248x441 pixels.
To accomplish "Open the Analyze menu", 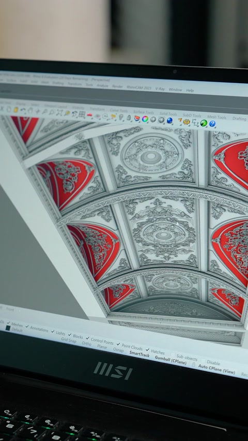I will coord(102,86).
